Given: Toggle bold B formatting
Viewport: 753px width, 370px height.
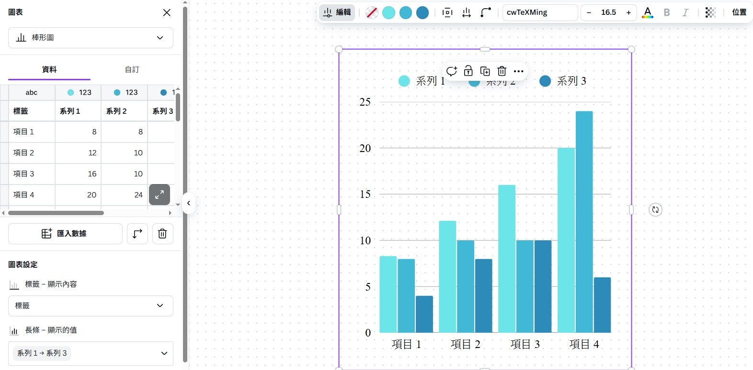Looking at the screenshot, I should [x=667, y=12].
